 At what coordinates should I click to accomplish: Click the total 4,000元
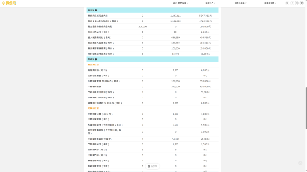(205, 114)
